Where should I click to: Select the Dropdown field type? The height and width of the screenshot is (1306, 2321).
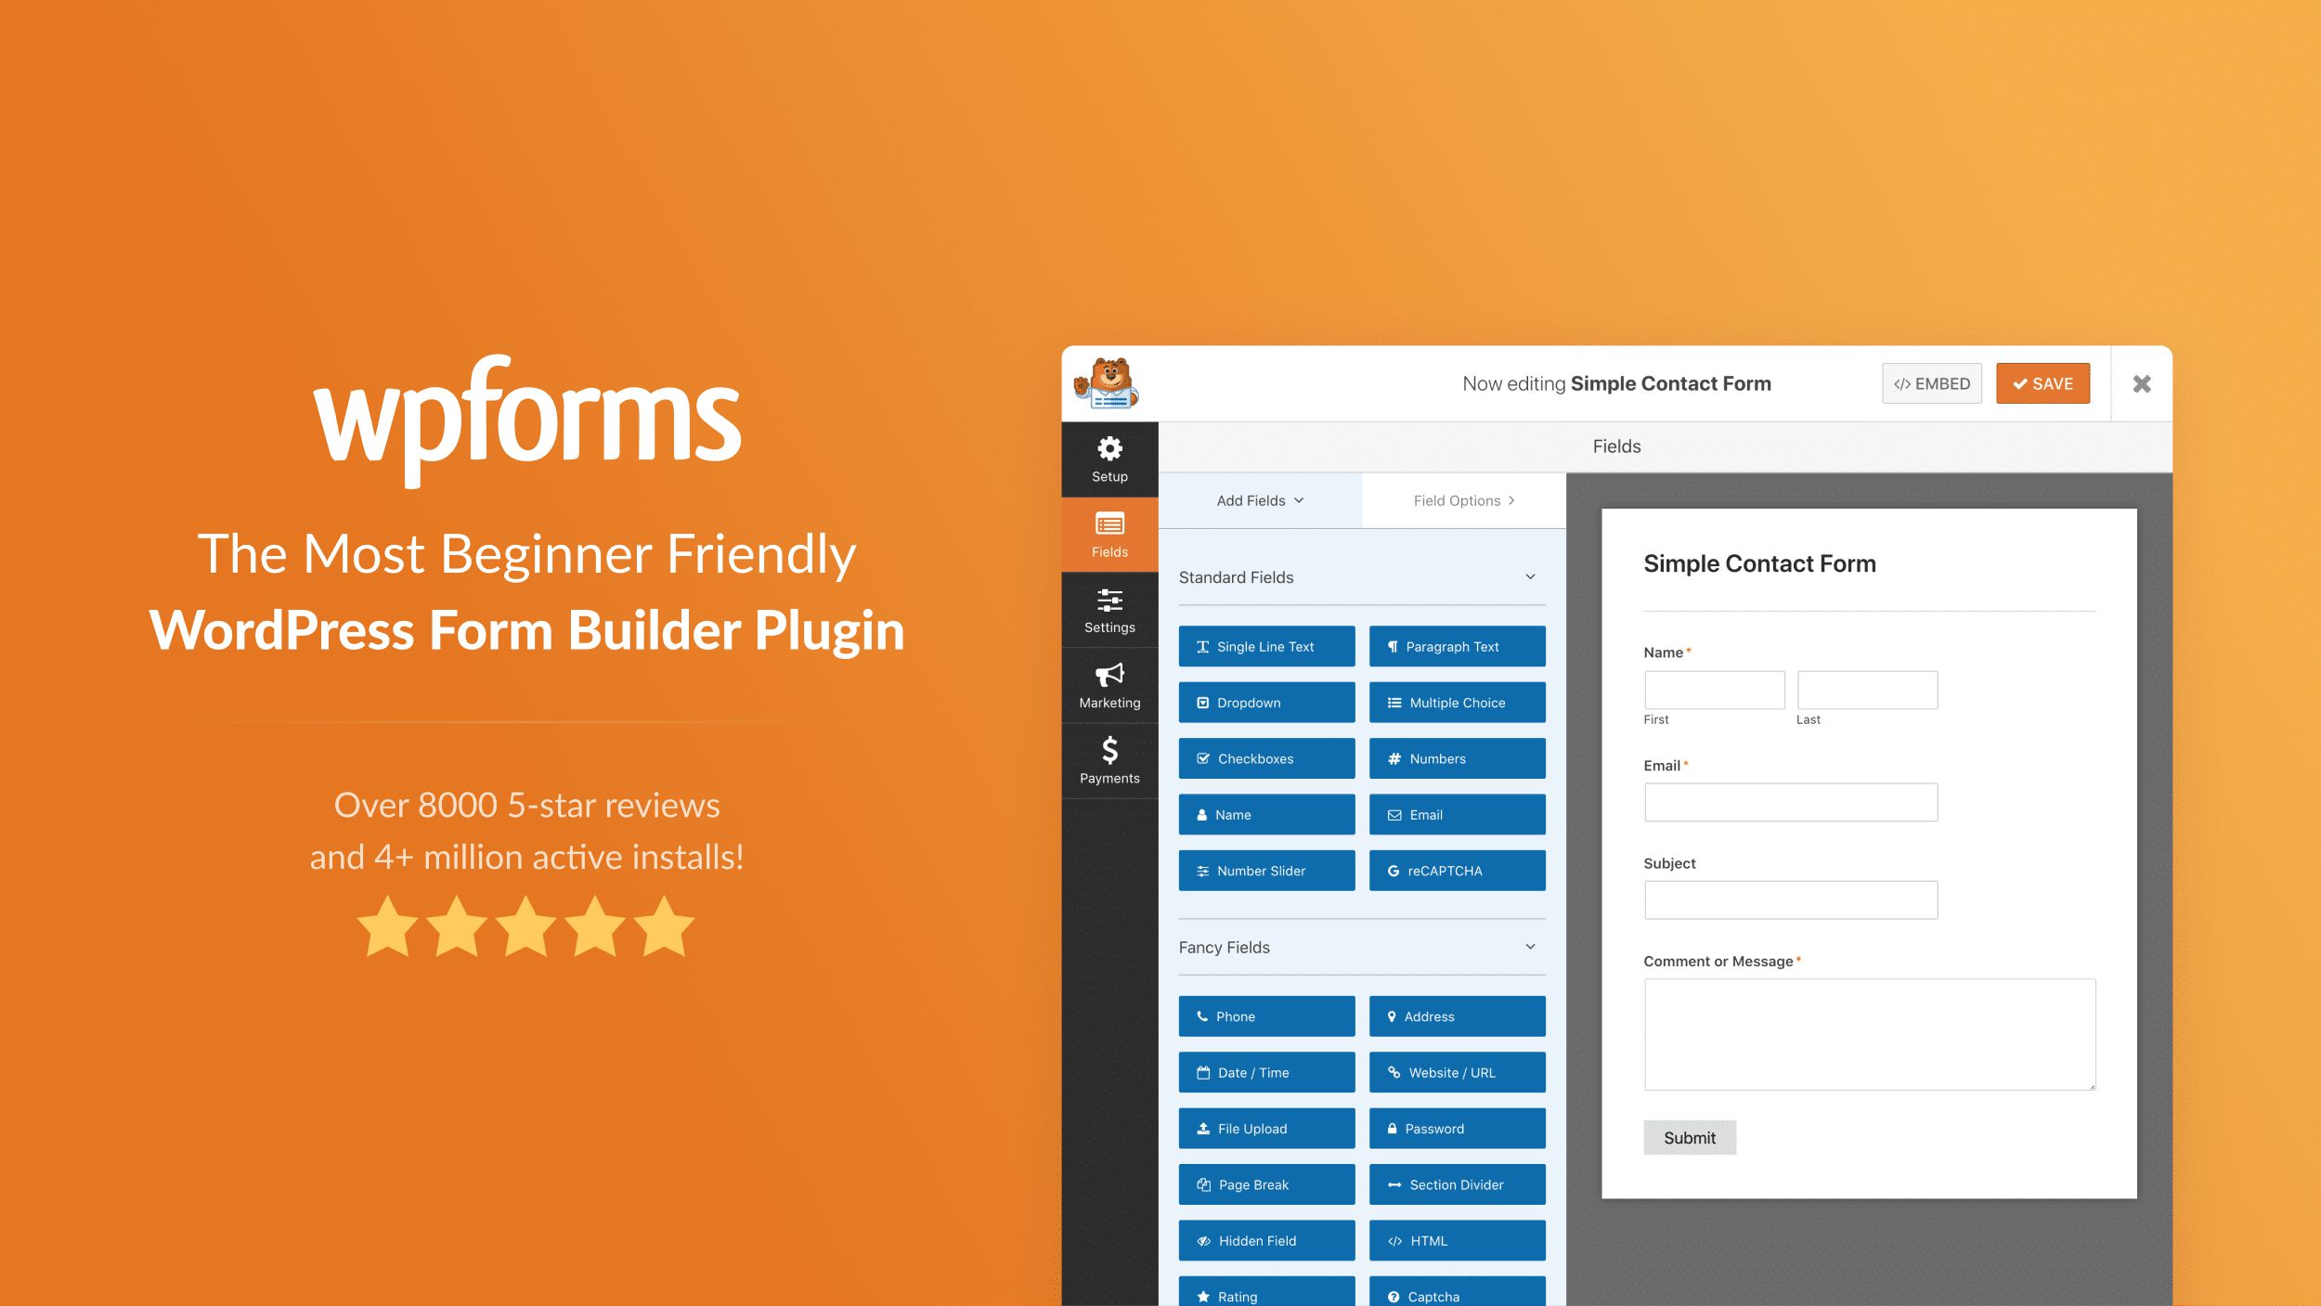tap(1267, 704)
